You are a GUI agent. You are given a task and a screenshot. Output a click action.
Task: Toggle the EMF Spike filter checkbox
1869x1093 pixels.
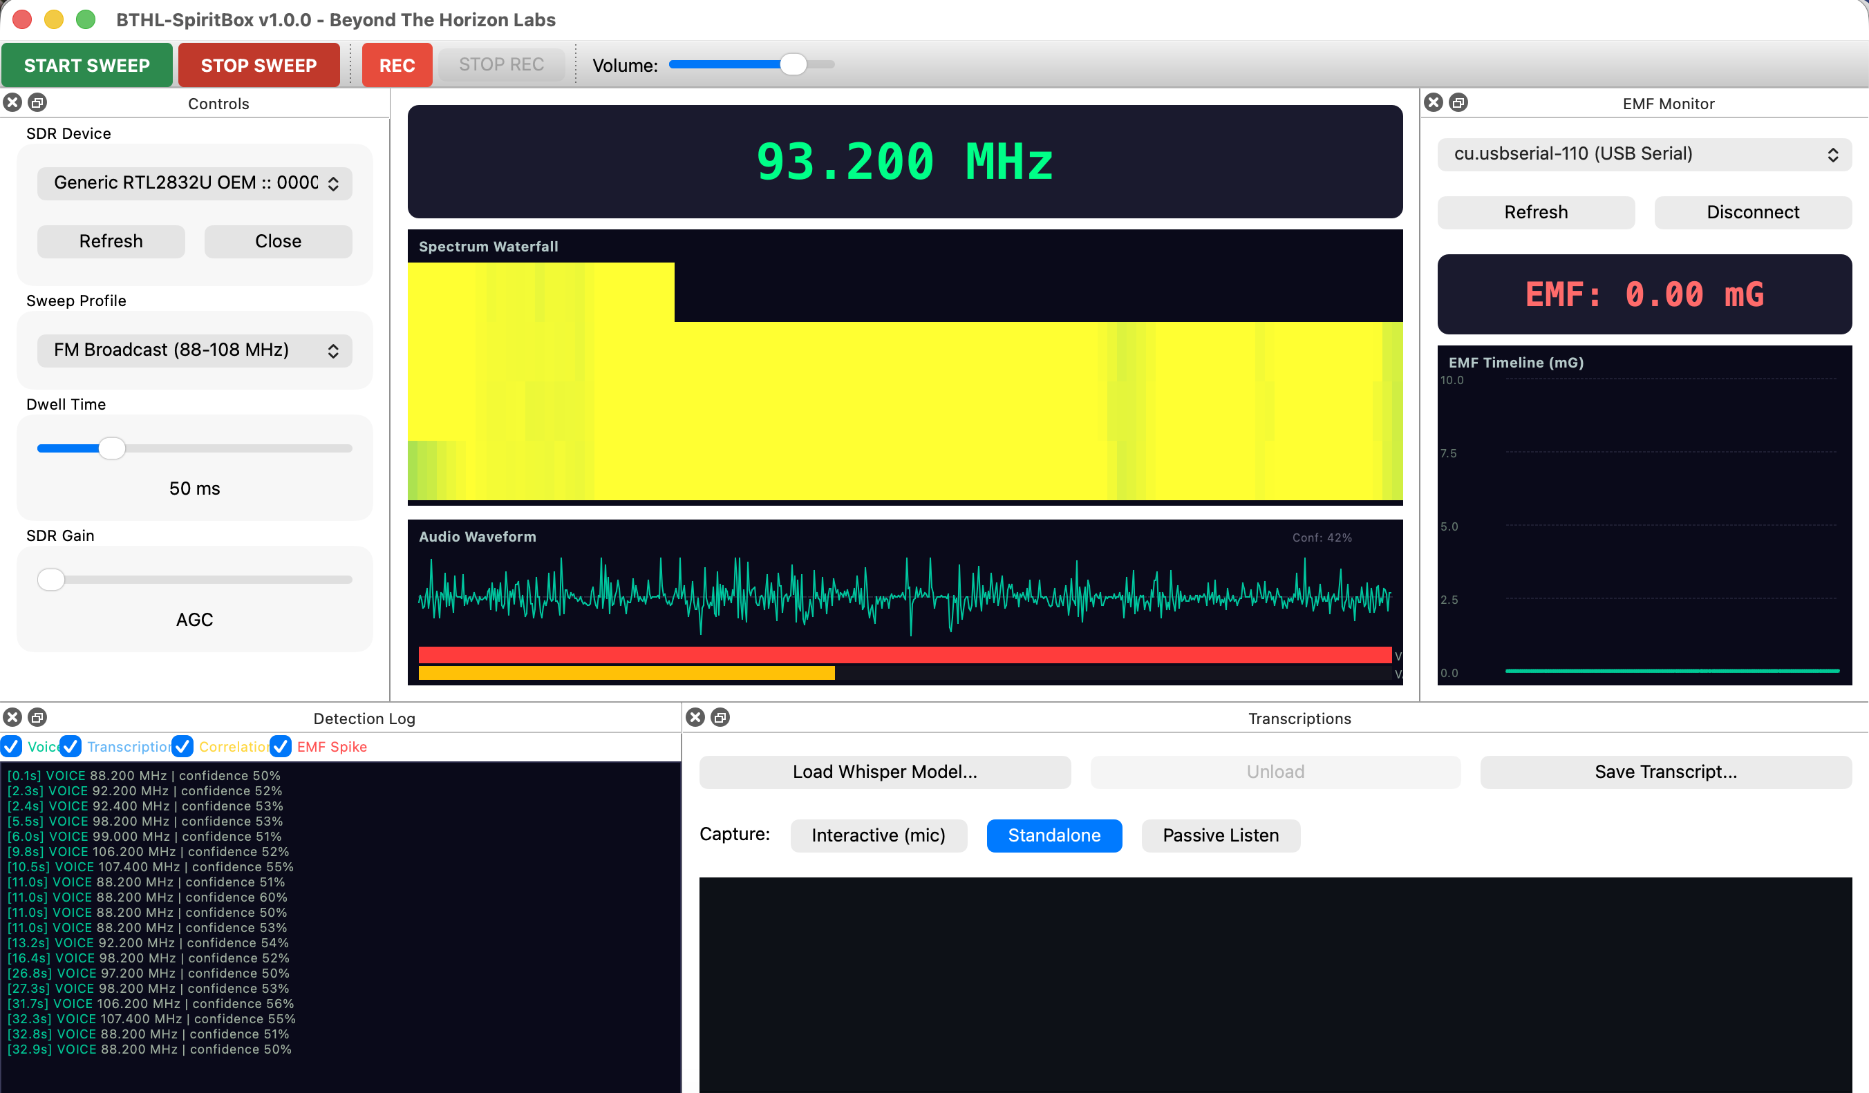pyautogui.click(x=281, y=747)
